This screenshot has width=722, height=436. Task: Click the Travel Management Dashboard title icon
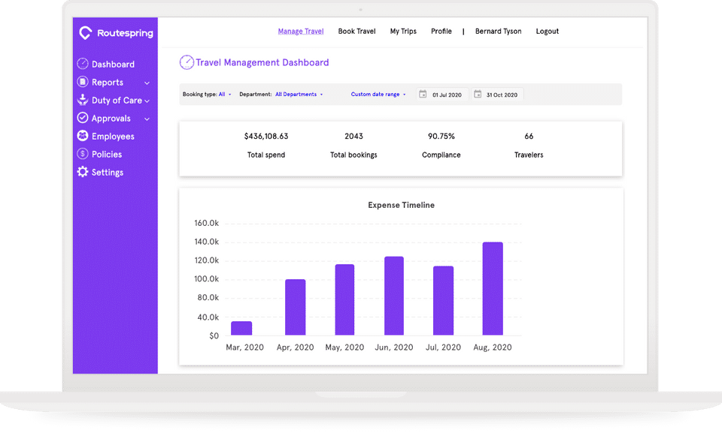tap(187, 62)
